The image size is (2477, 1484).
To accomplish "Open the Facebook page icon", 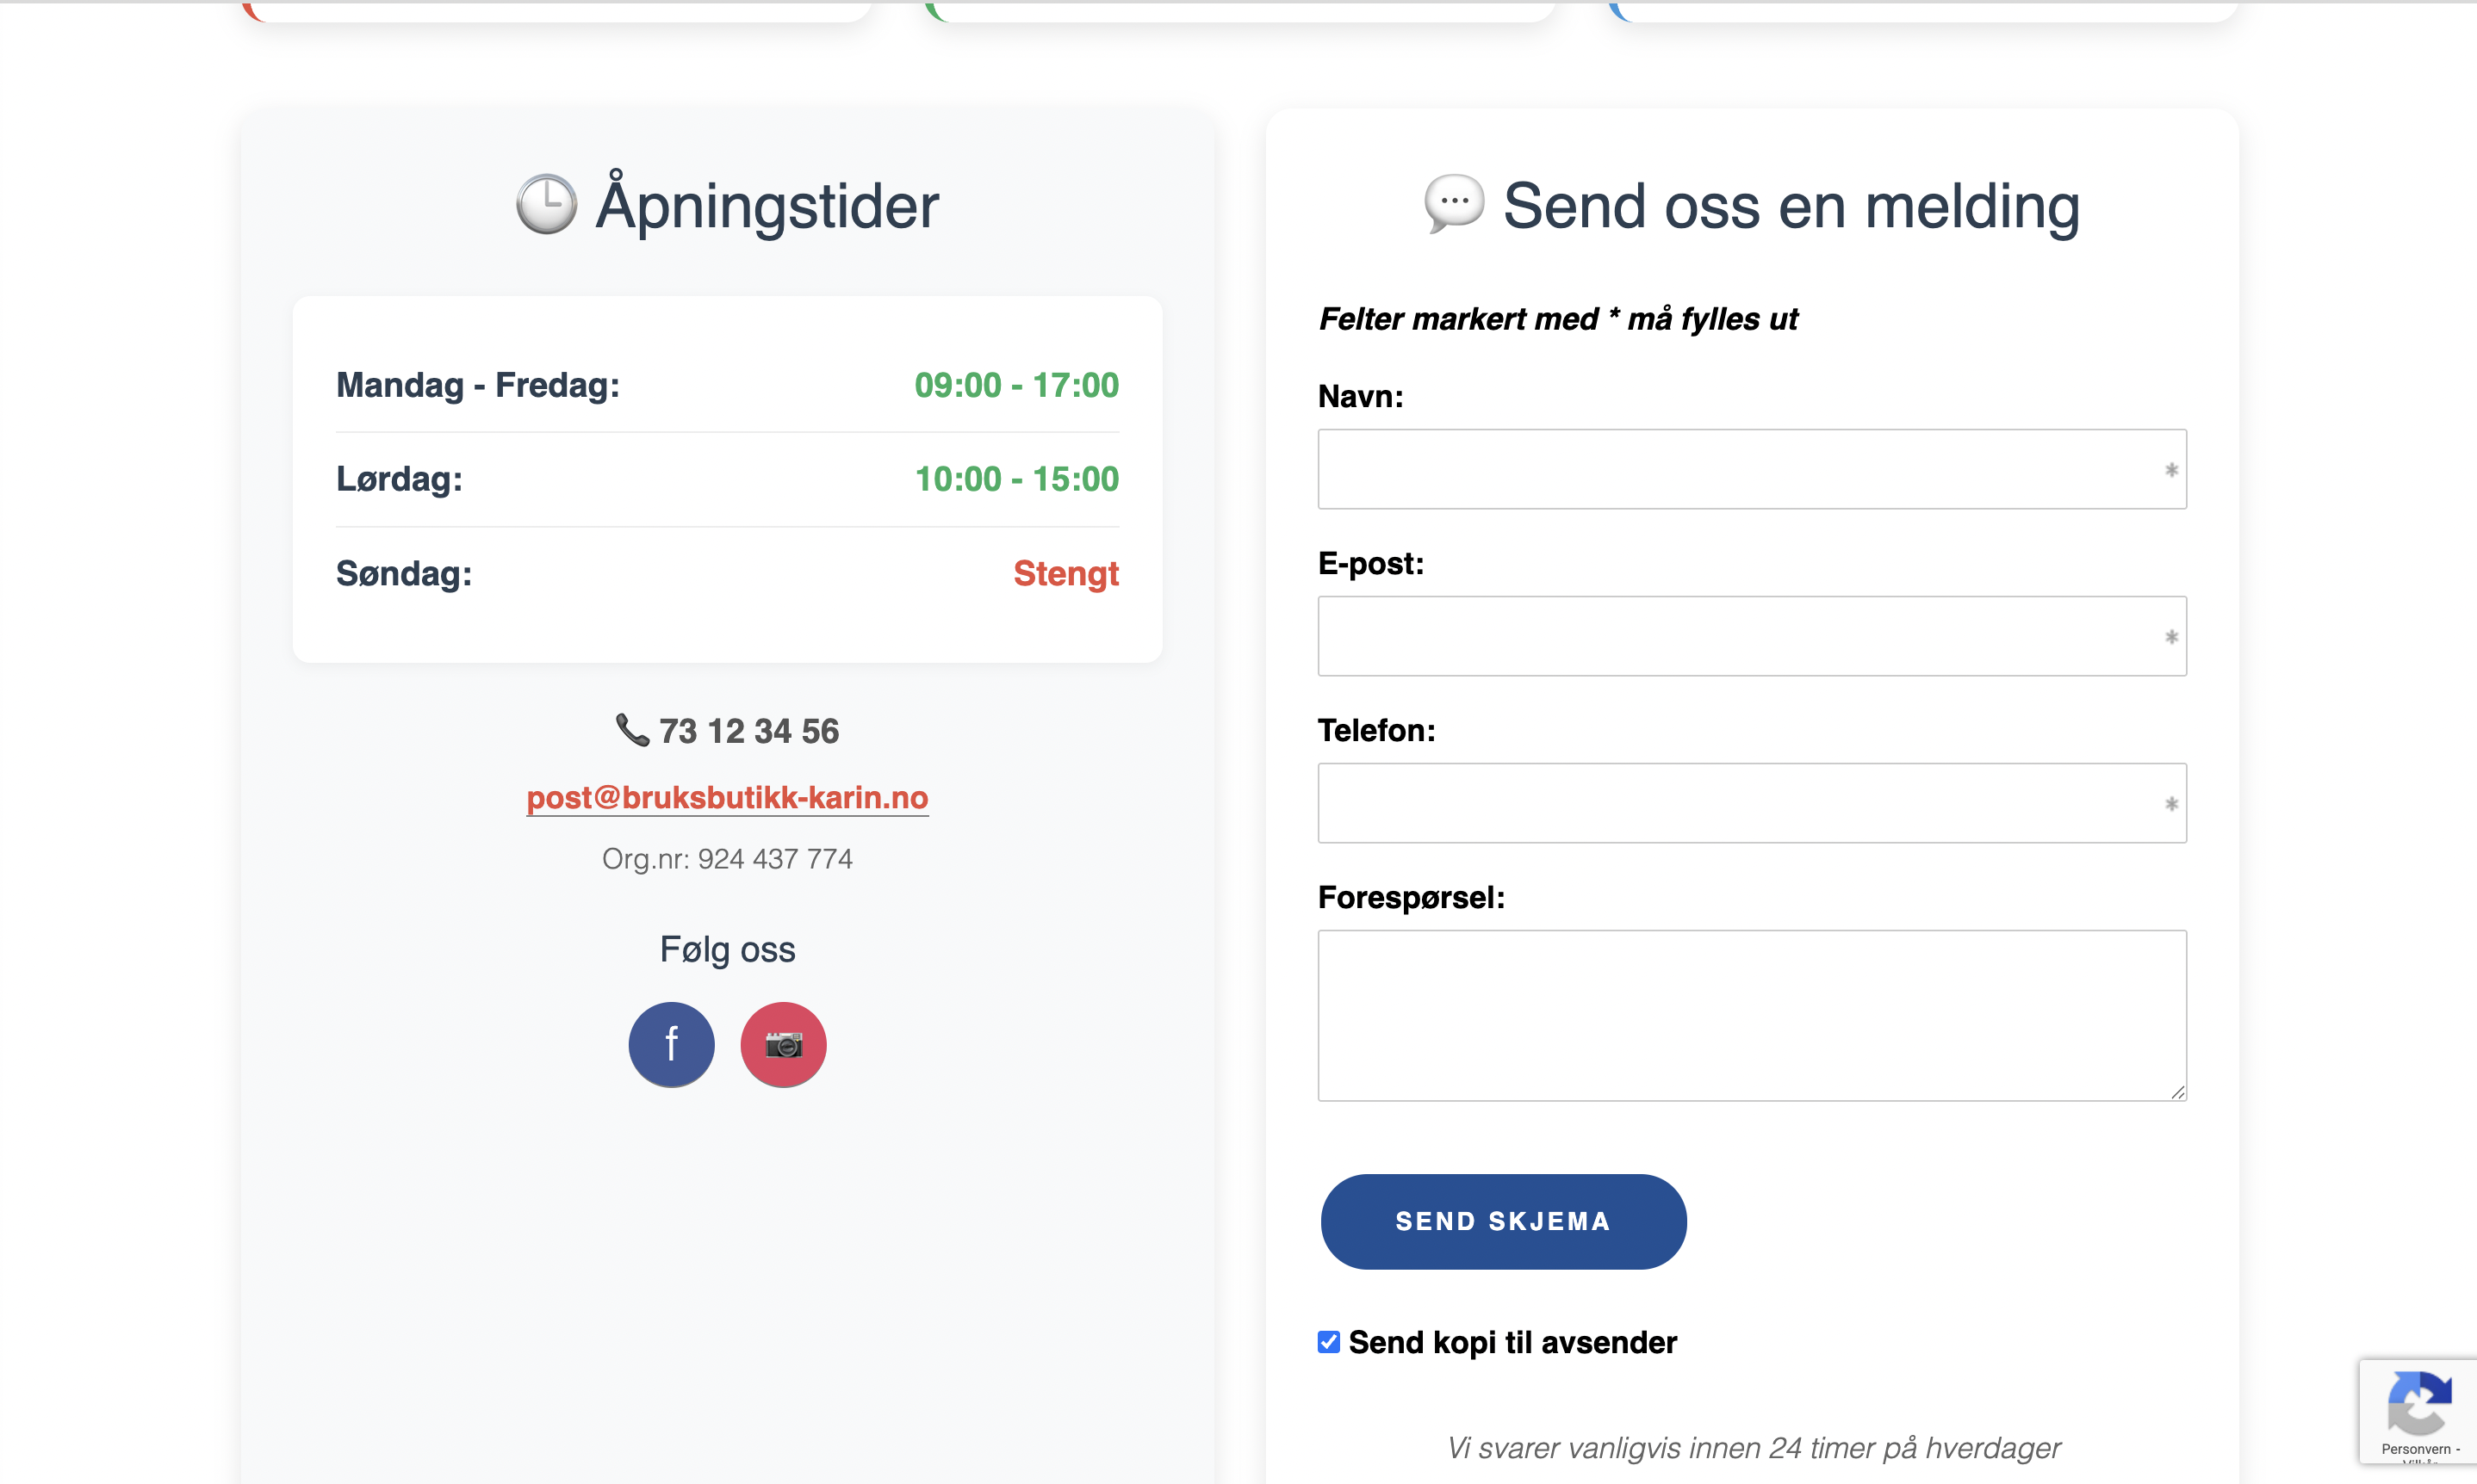I will click(x=671, y=1044).
